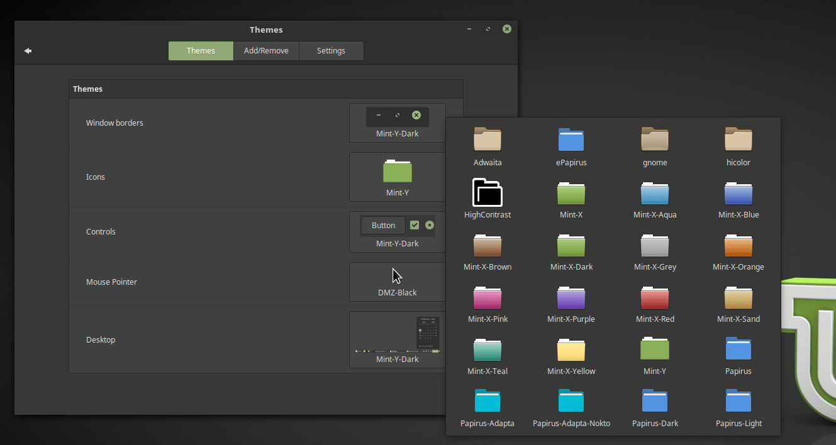Switch to the Add/Remove tab
The width and height of the screenshot is (836, 445).
[x=266, y=51]
